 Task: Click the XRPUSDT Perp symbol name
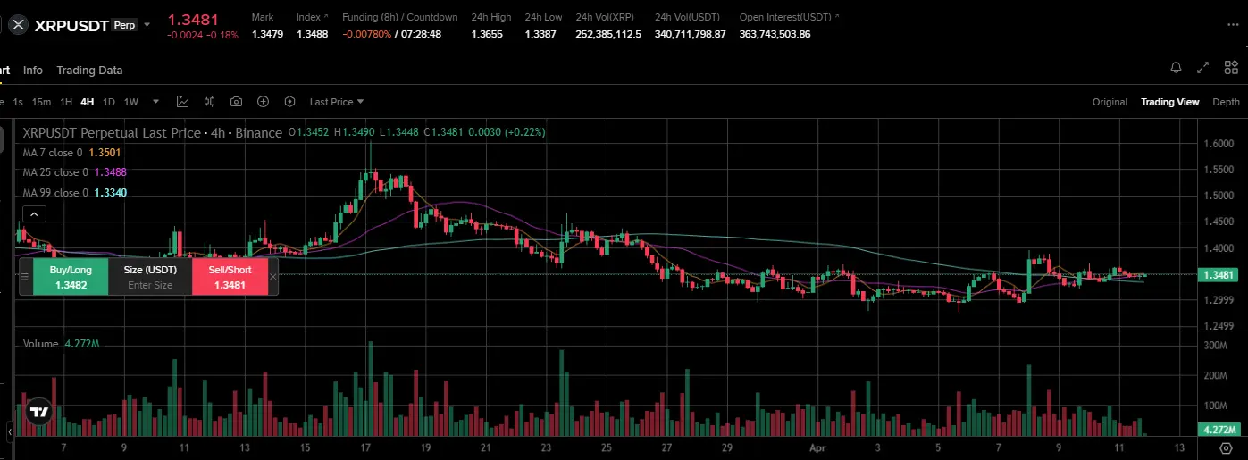(86, 25)
